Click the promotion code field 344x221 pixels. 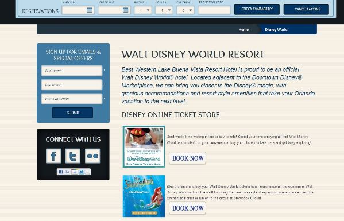(x=214, y=10)
